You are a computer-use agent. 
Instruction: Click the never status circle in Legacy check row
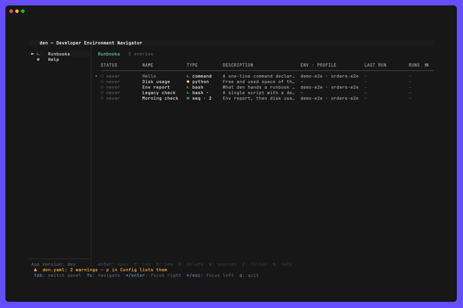point(102,93)
